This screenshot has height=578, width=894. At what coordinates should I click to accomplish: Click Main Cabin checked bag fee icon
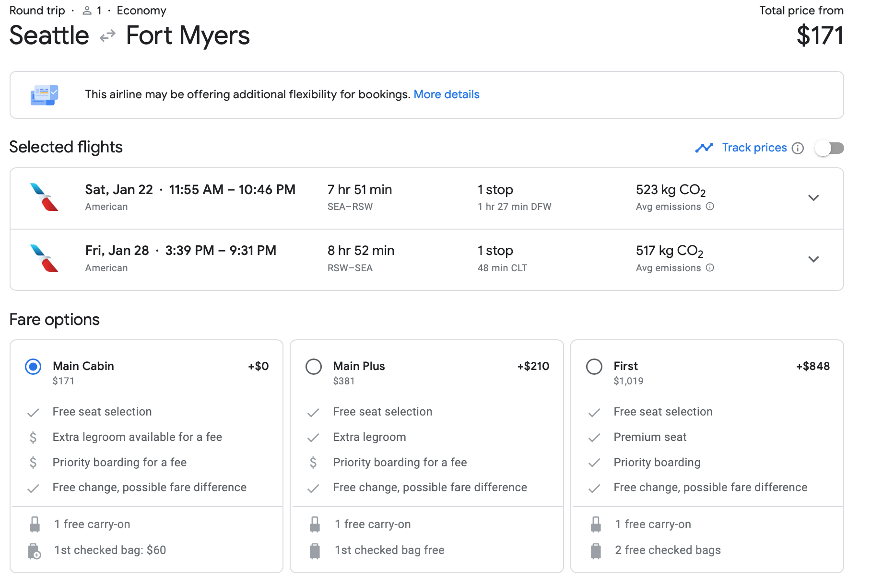point(35,551)
